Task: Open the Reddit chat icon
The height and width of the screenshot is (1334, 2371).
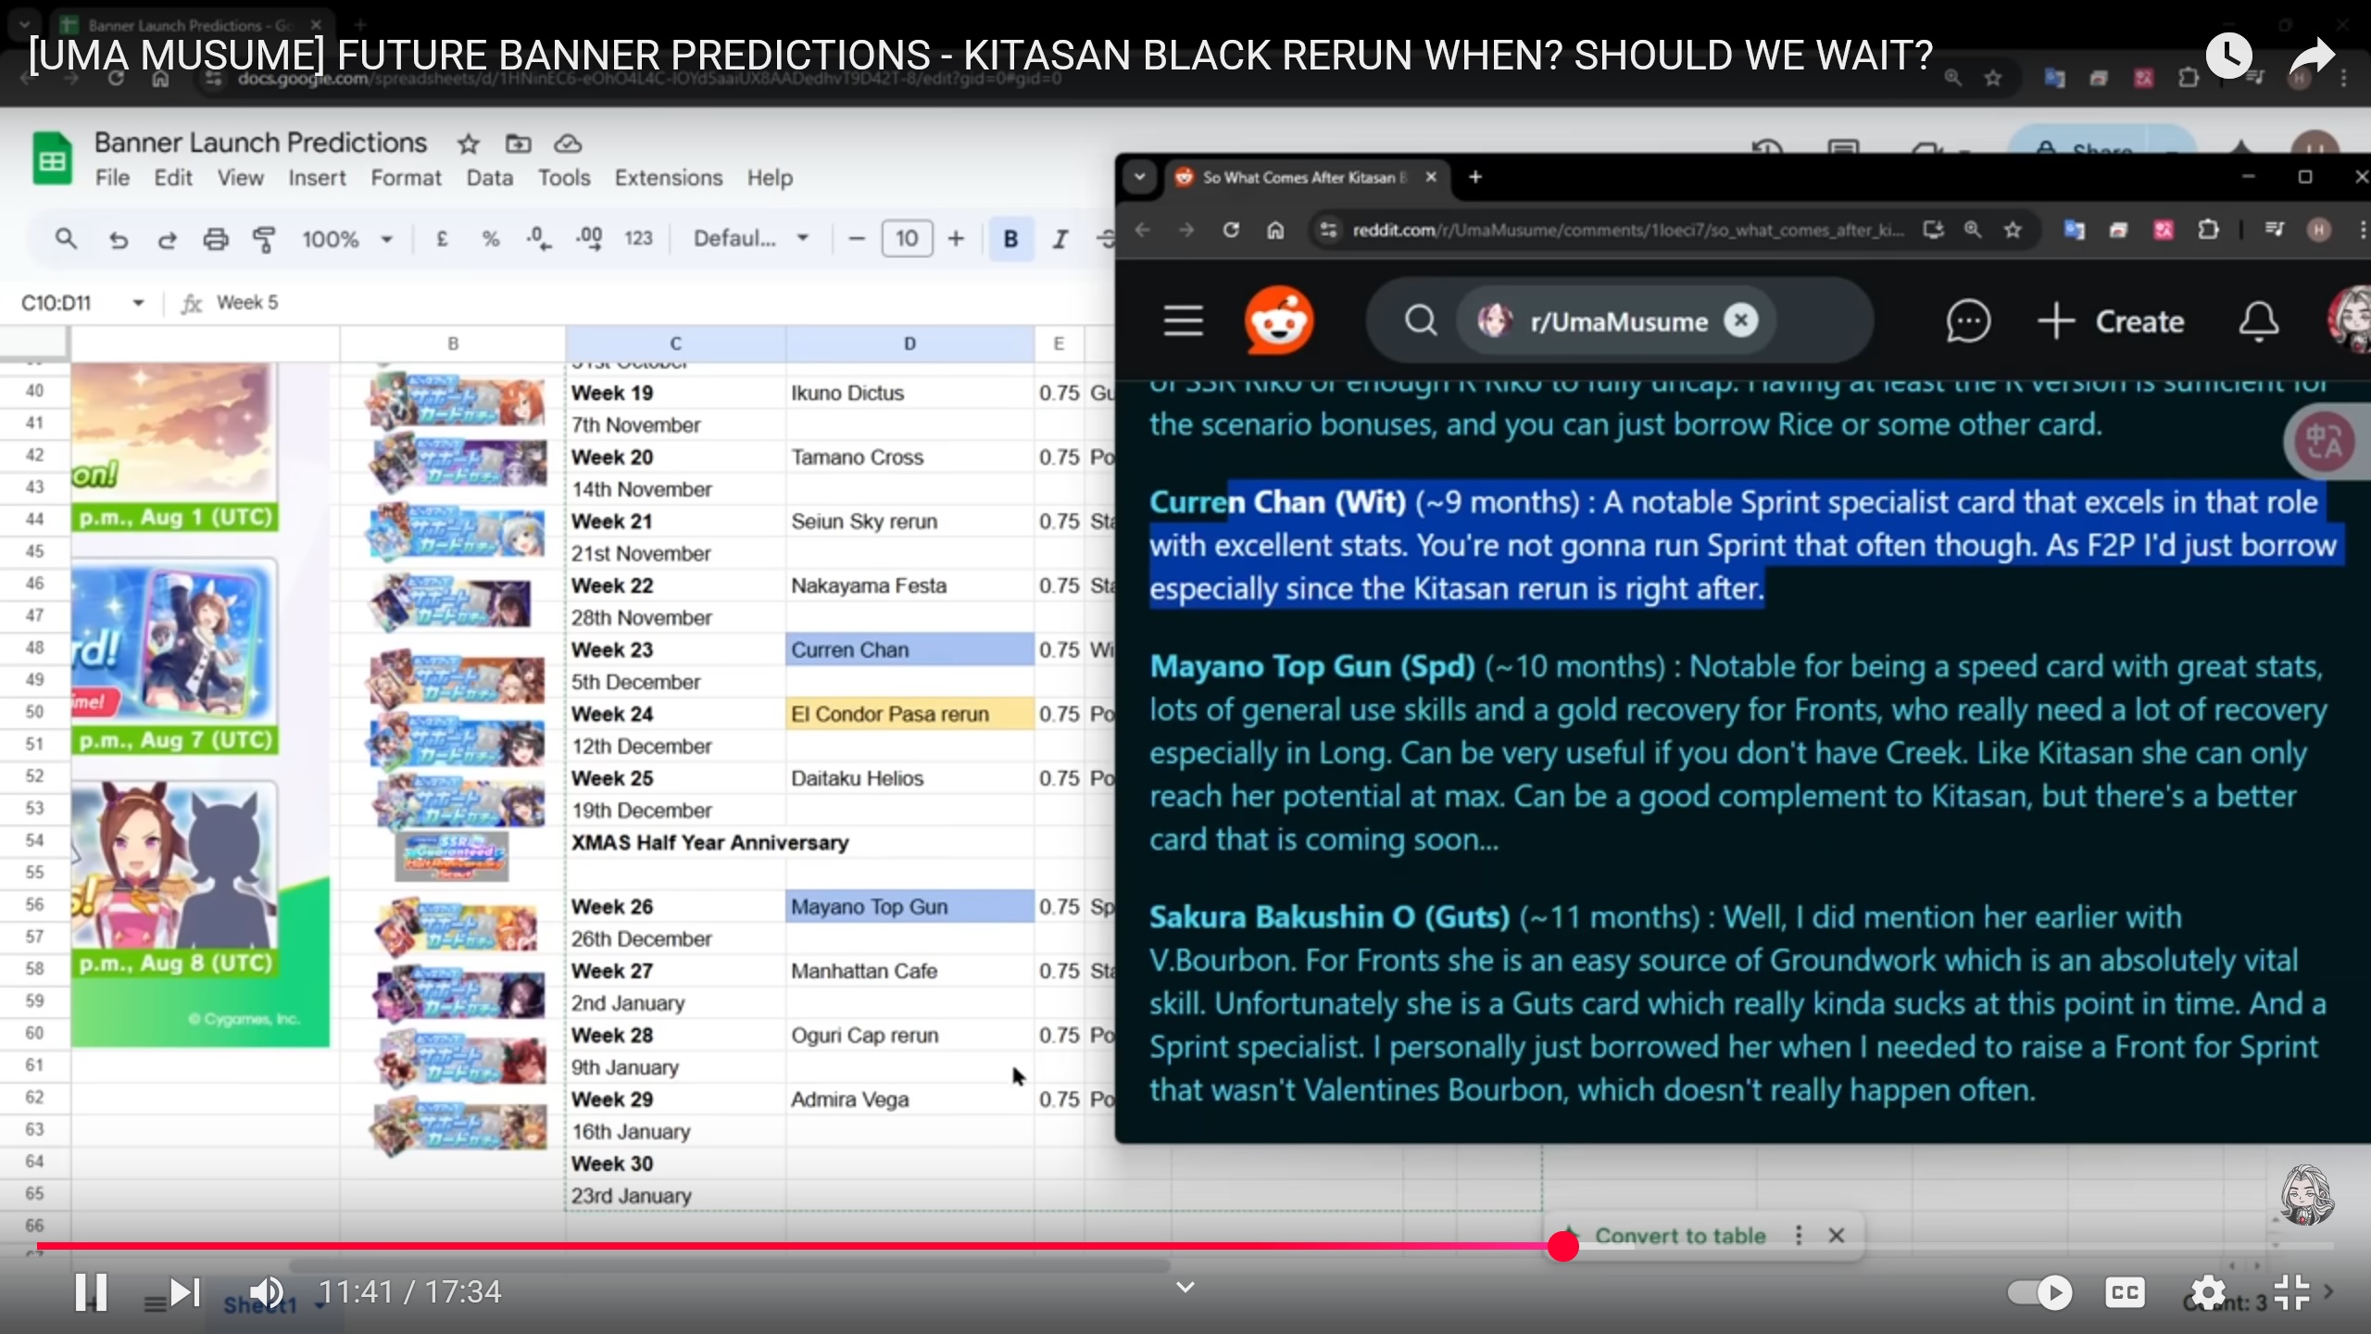Action: point(1967,321)
